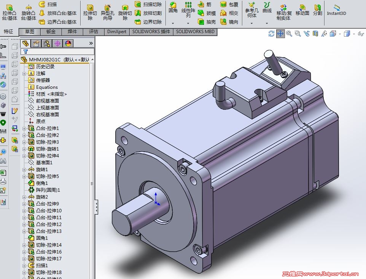Open the 圆角 fillet dropdown arrow
The height and width of the screenshot is (279, 366).
[x=173, y=23]
